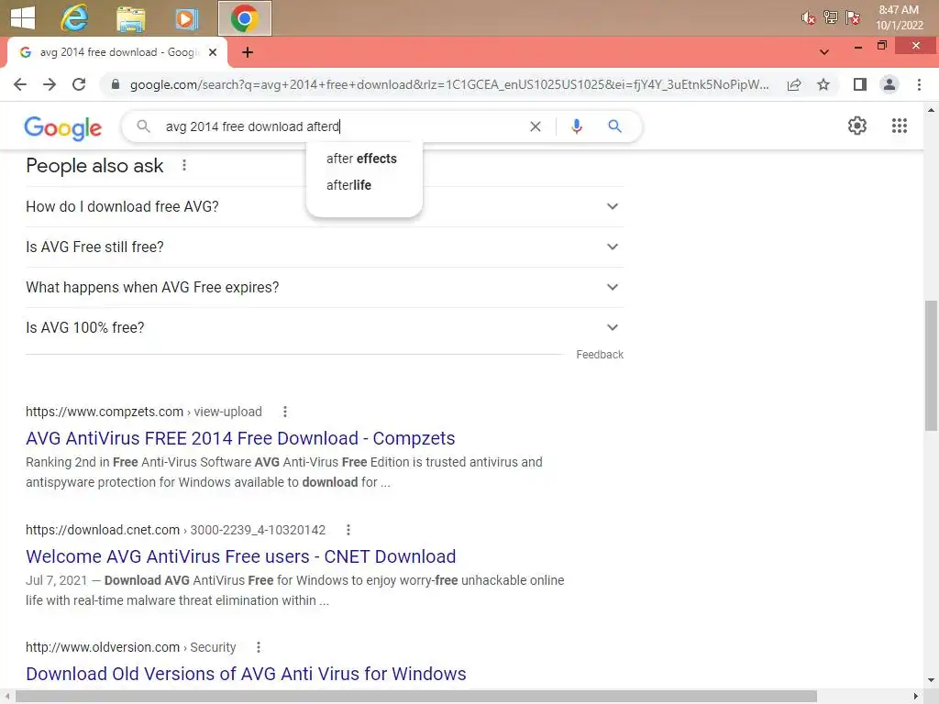
Task: Click into the Google search field
Action: coord(341,126)
